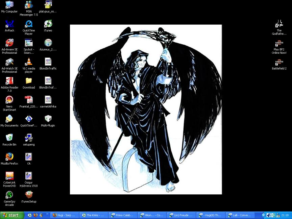Open the Windows start menu
Viewport: 292px width, 219px height.
tap(12, 215)
